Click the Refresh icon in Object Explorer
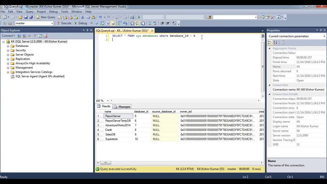327x184 pixels. (x=40, y=36)
